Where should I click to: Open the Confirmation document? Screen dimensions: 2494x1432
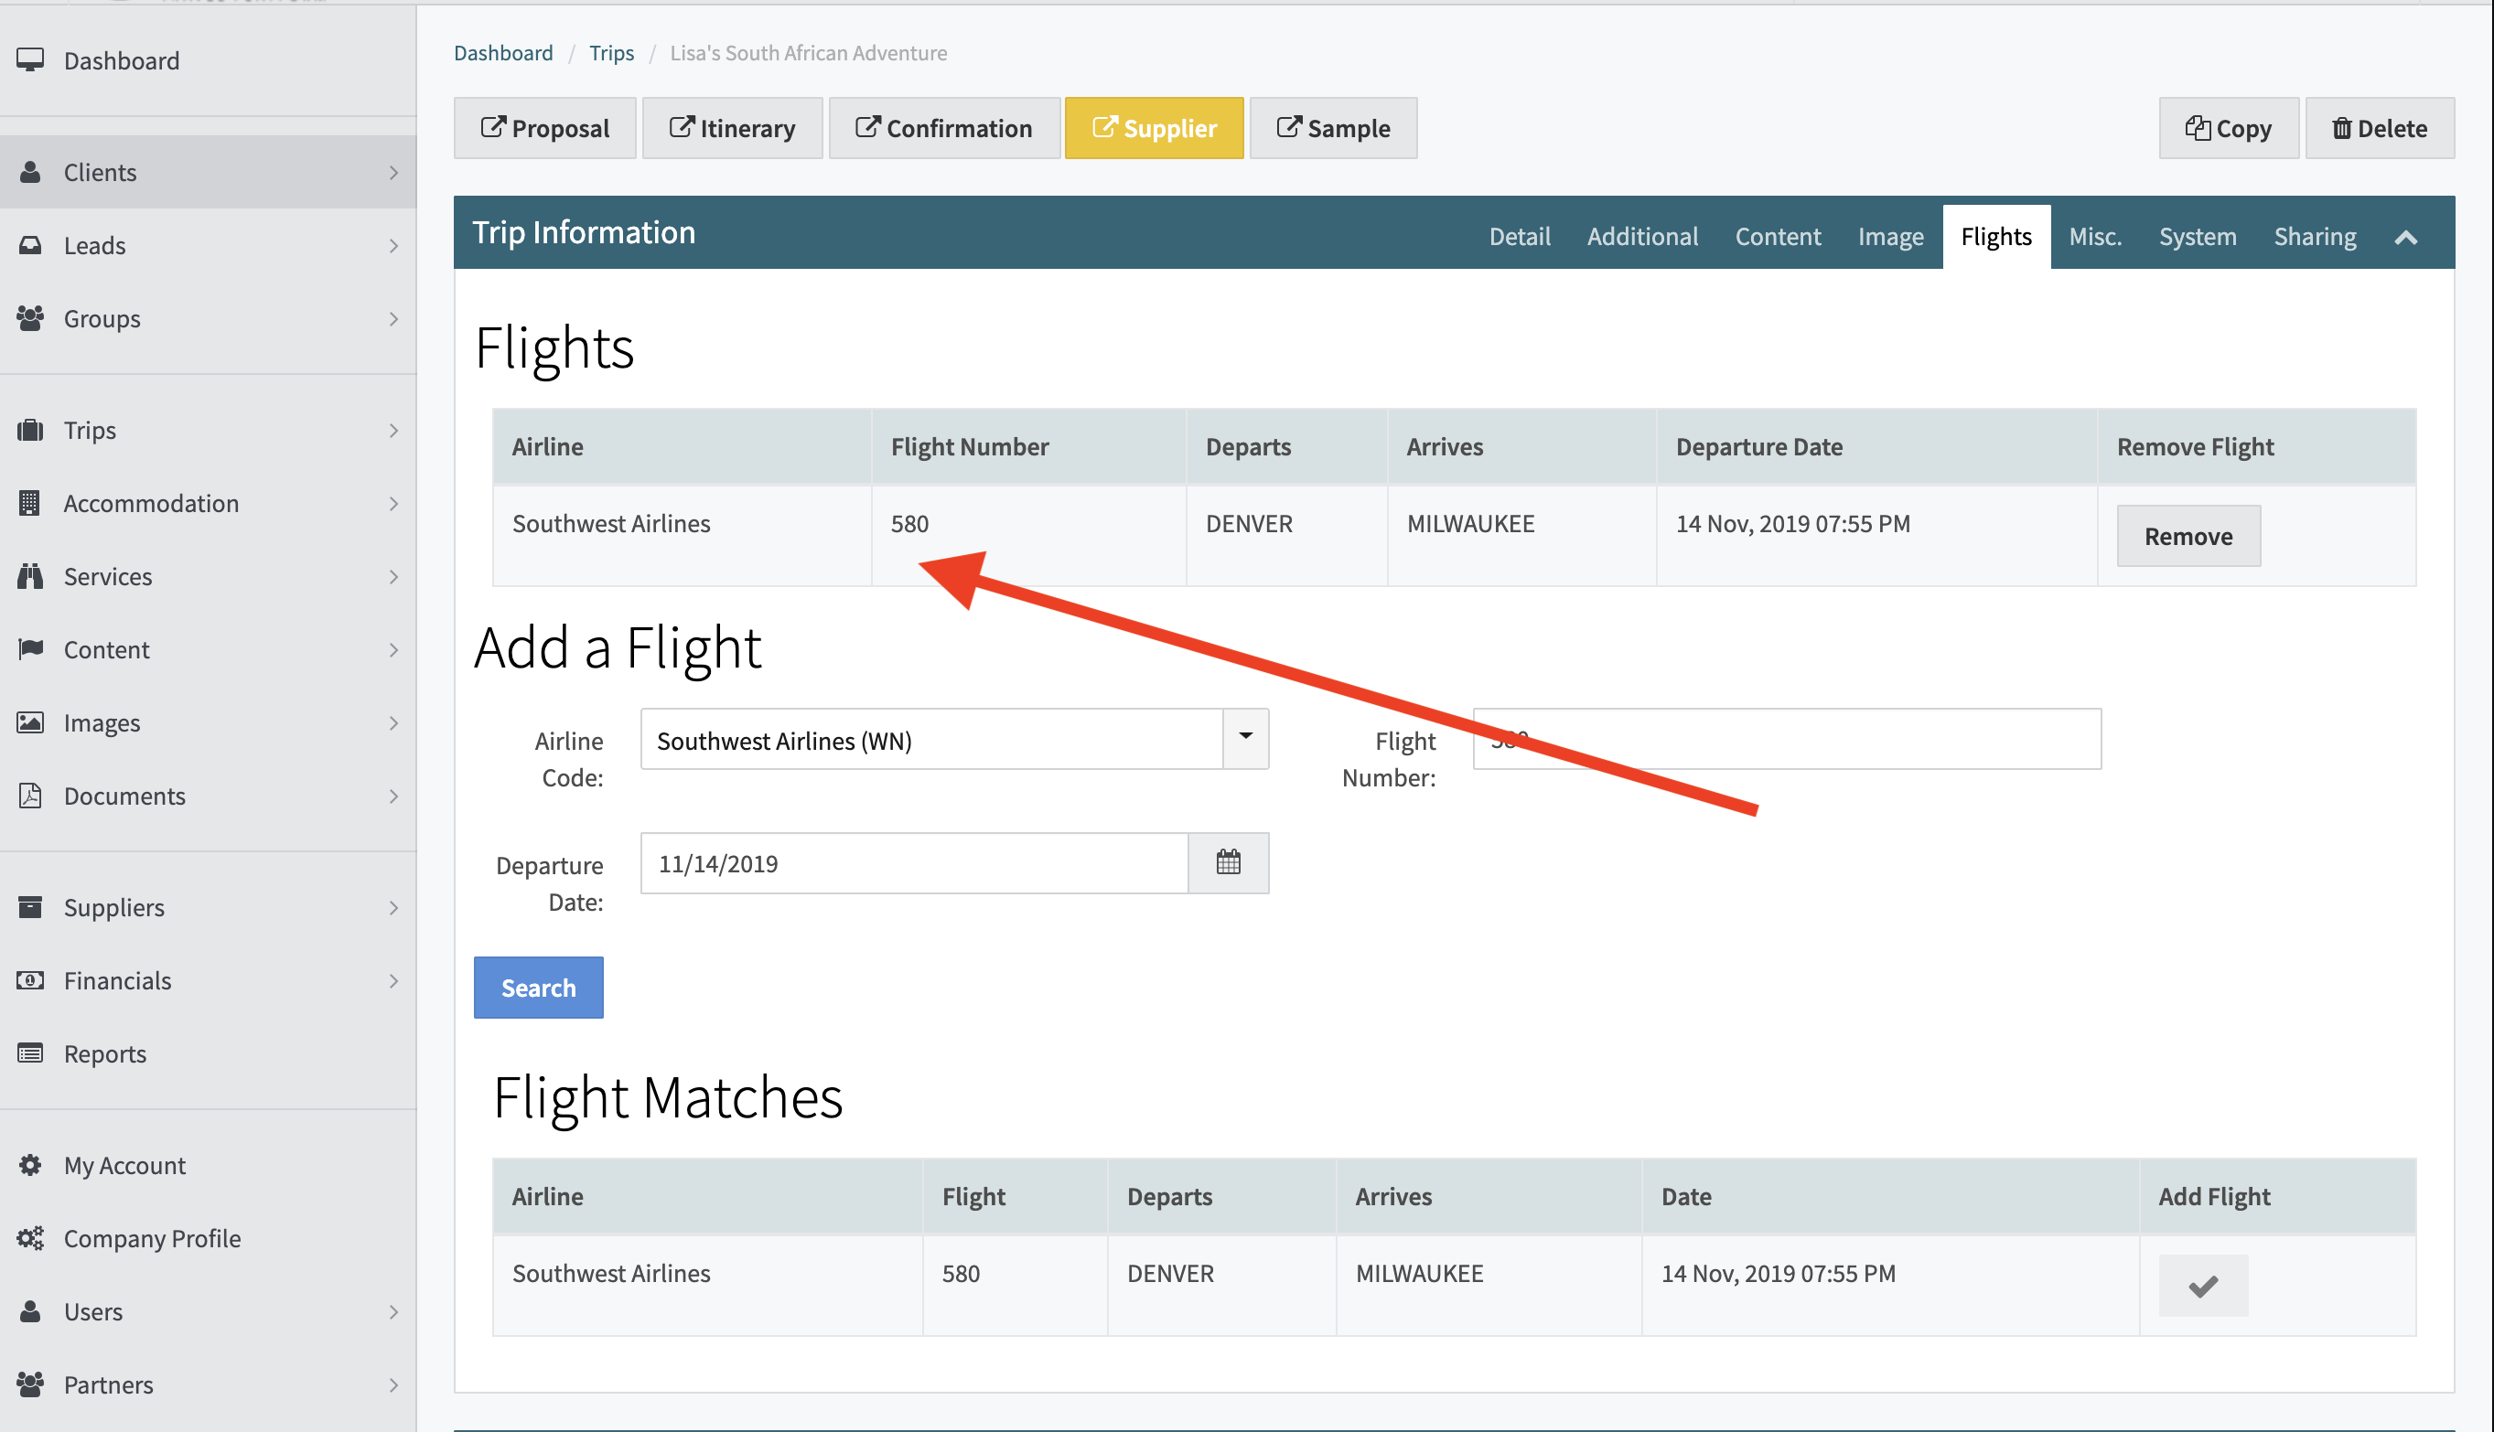coord(943,128)
